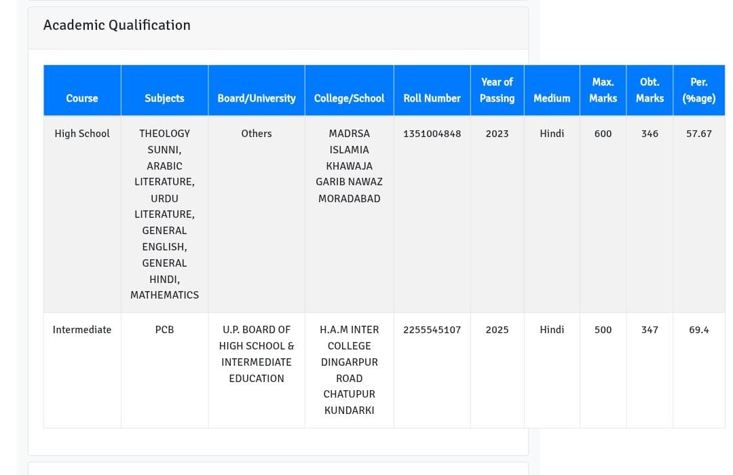This screenshot has width=733, height=475.
Task: Click percentage value 69.4
Action: (x=699, y=330)
